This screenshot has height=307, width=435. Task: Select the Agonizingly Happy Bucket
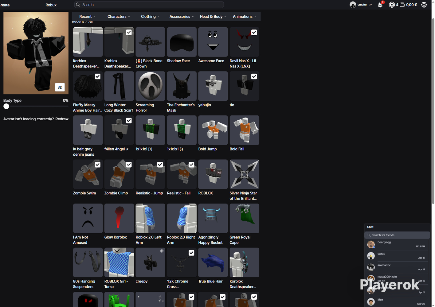tap(213, 218)
